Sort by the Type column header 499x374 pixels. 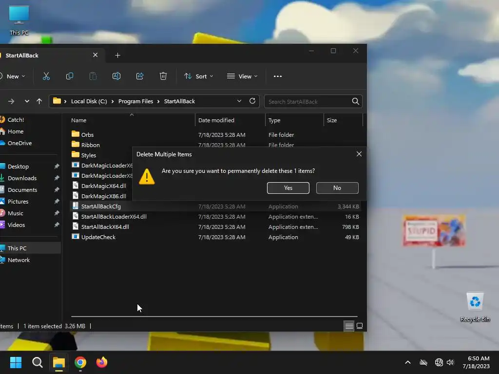click(294, 120)
